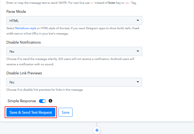Click Save & Send Test Request button

[x=31, y=112]
